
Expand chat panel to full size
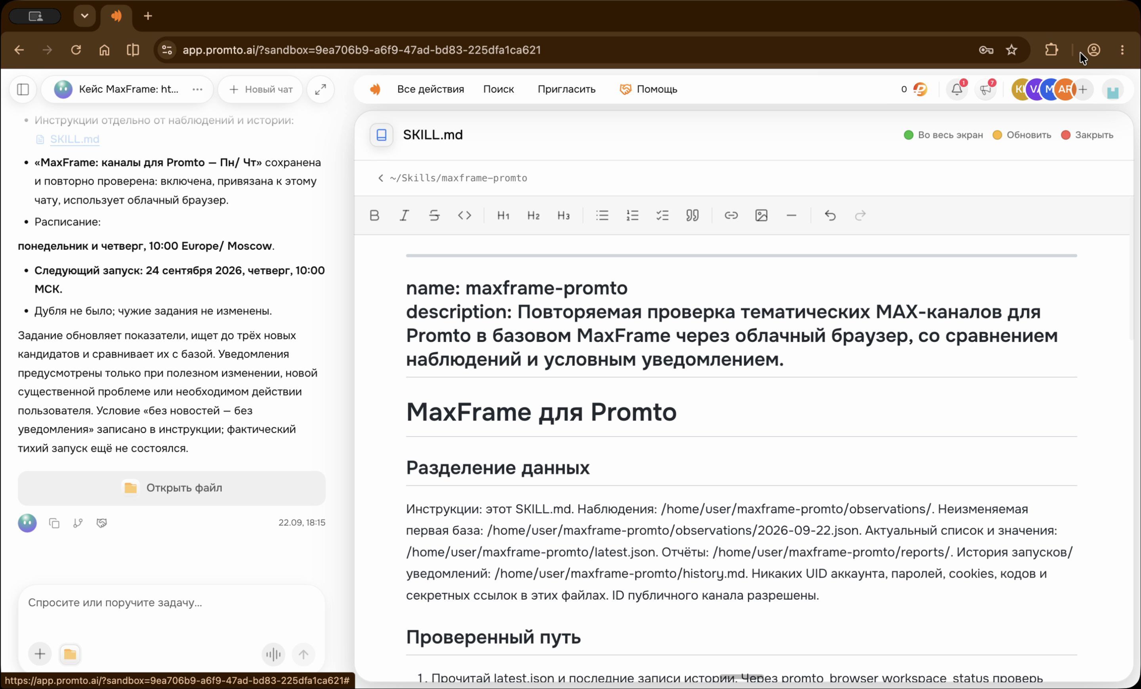(321, 89)
